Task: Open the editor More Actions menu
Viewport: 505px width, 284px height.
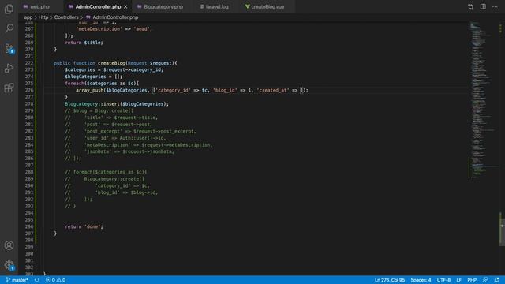Action: pos(495,7)
